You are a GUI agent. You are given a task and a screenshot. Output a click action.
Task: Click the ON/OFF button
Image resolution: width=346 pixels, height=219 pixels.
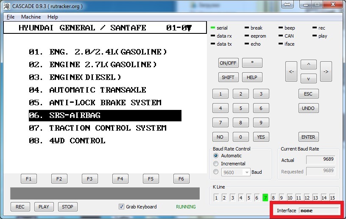click(x=228, y=63)
